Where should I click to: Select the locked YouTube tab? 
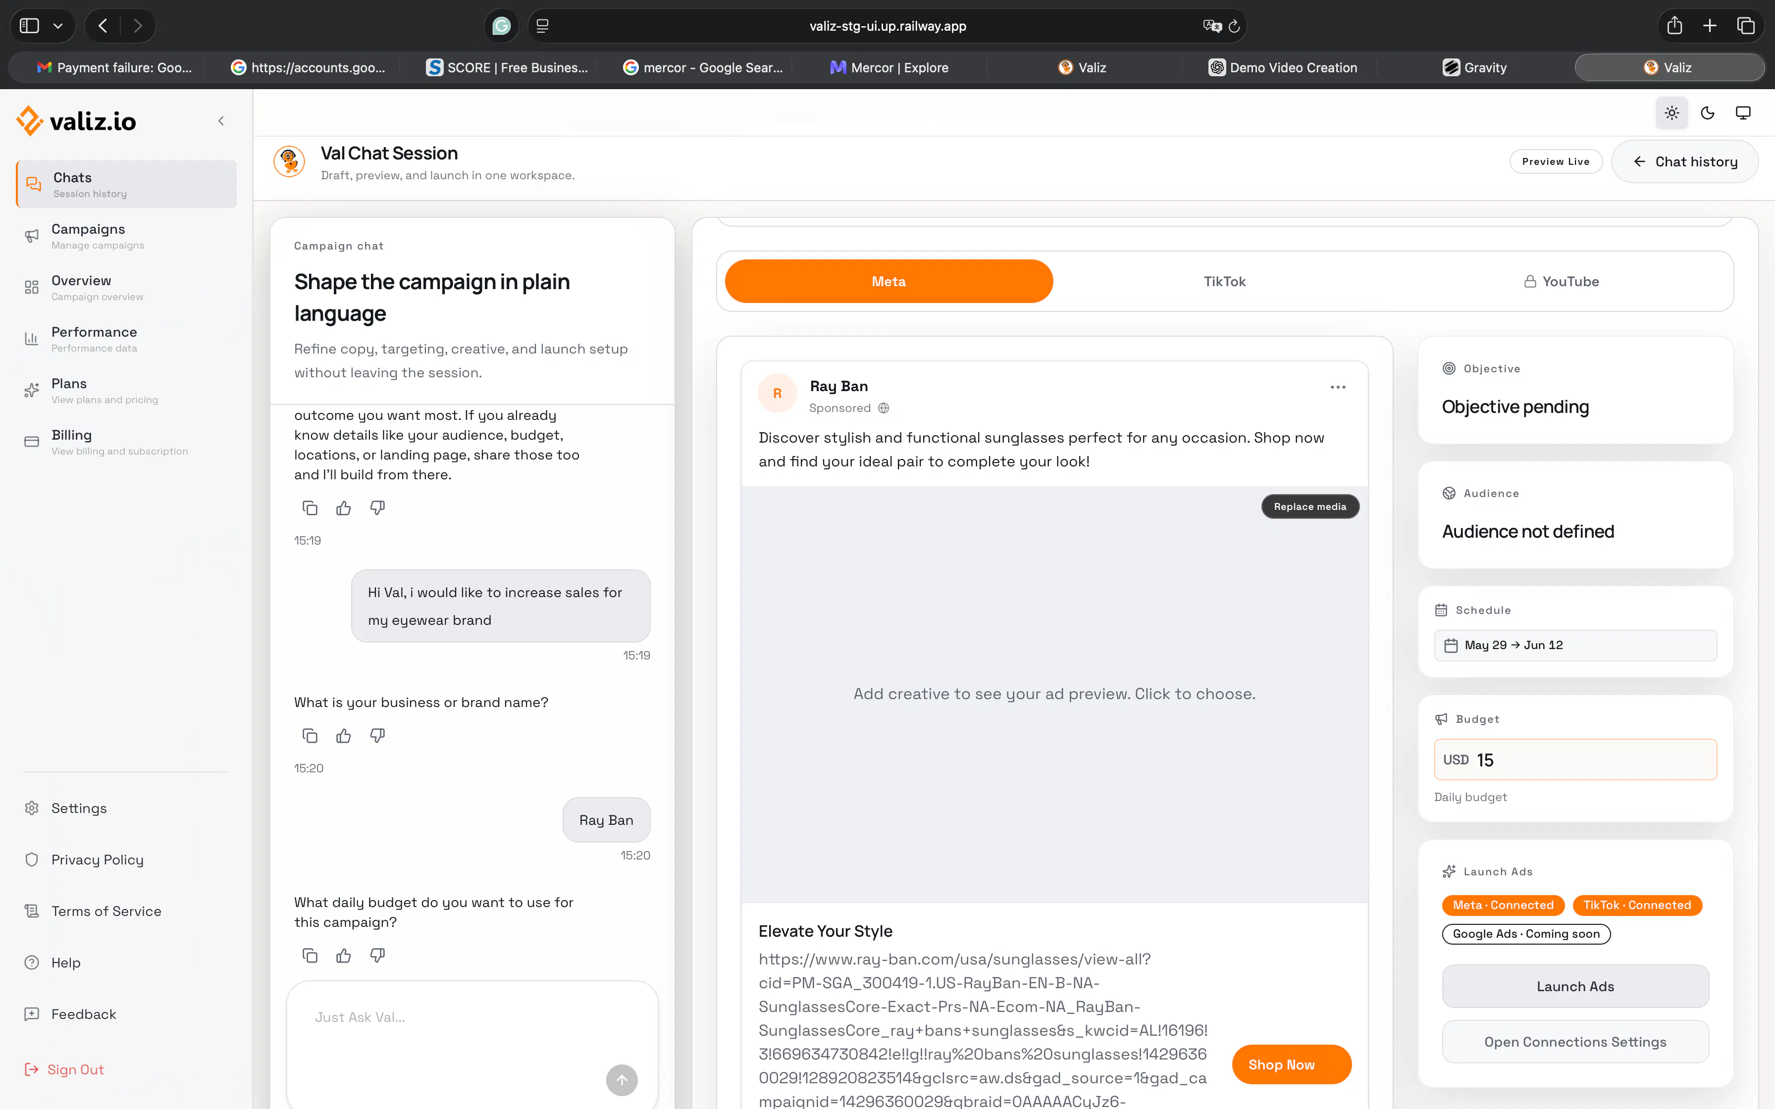(1561, 281)
